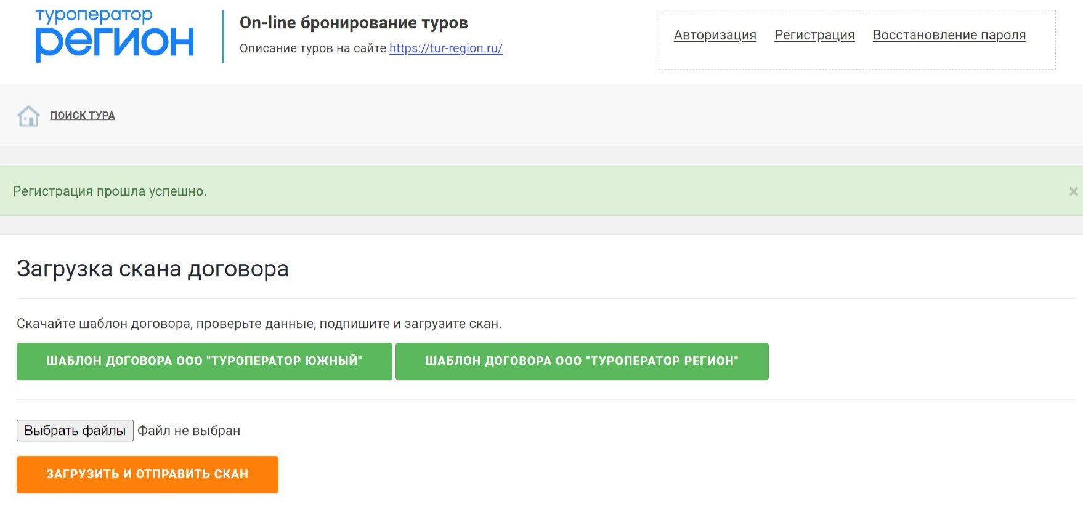Click Загрузить и отправить скан button

(x=147, y=474)
